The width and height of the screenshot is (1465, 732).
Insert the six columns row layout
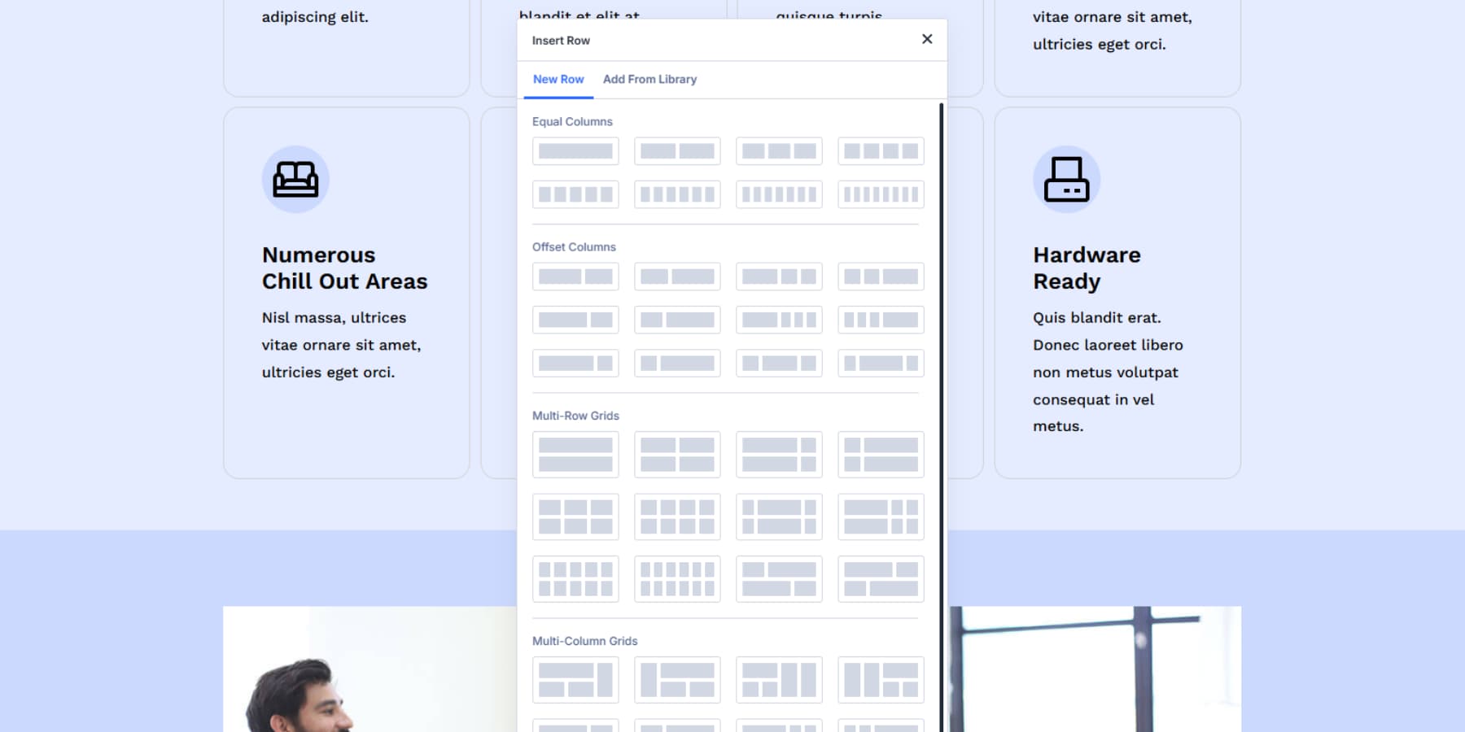click(x=677, y=194)
